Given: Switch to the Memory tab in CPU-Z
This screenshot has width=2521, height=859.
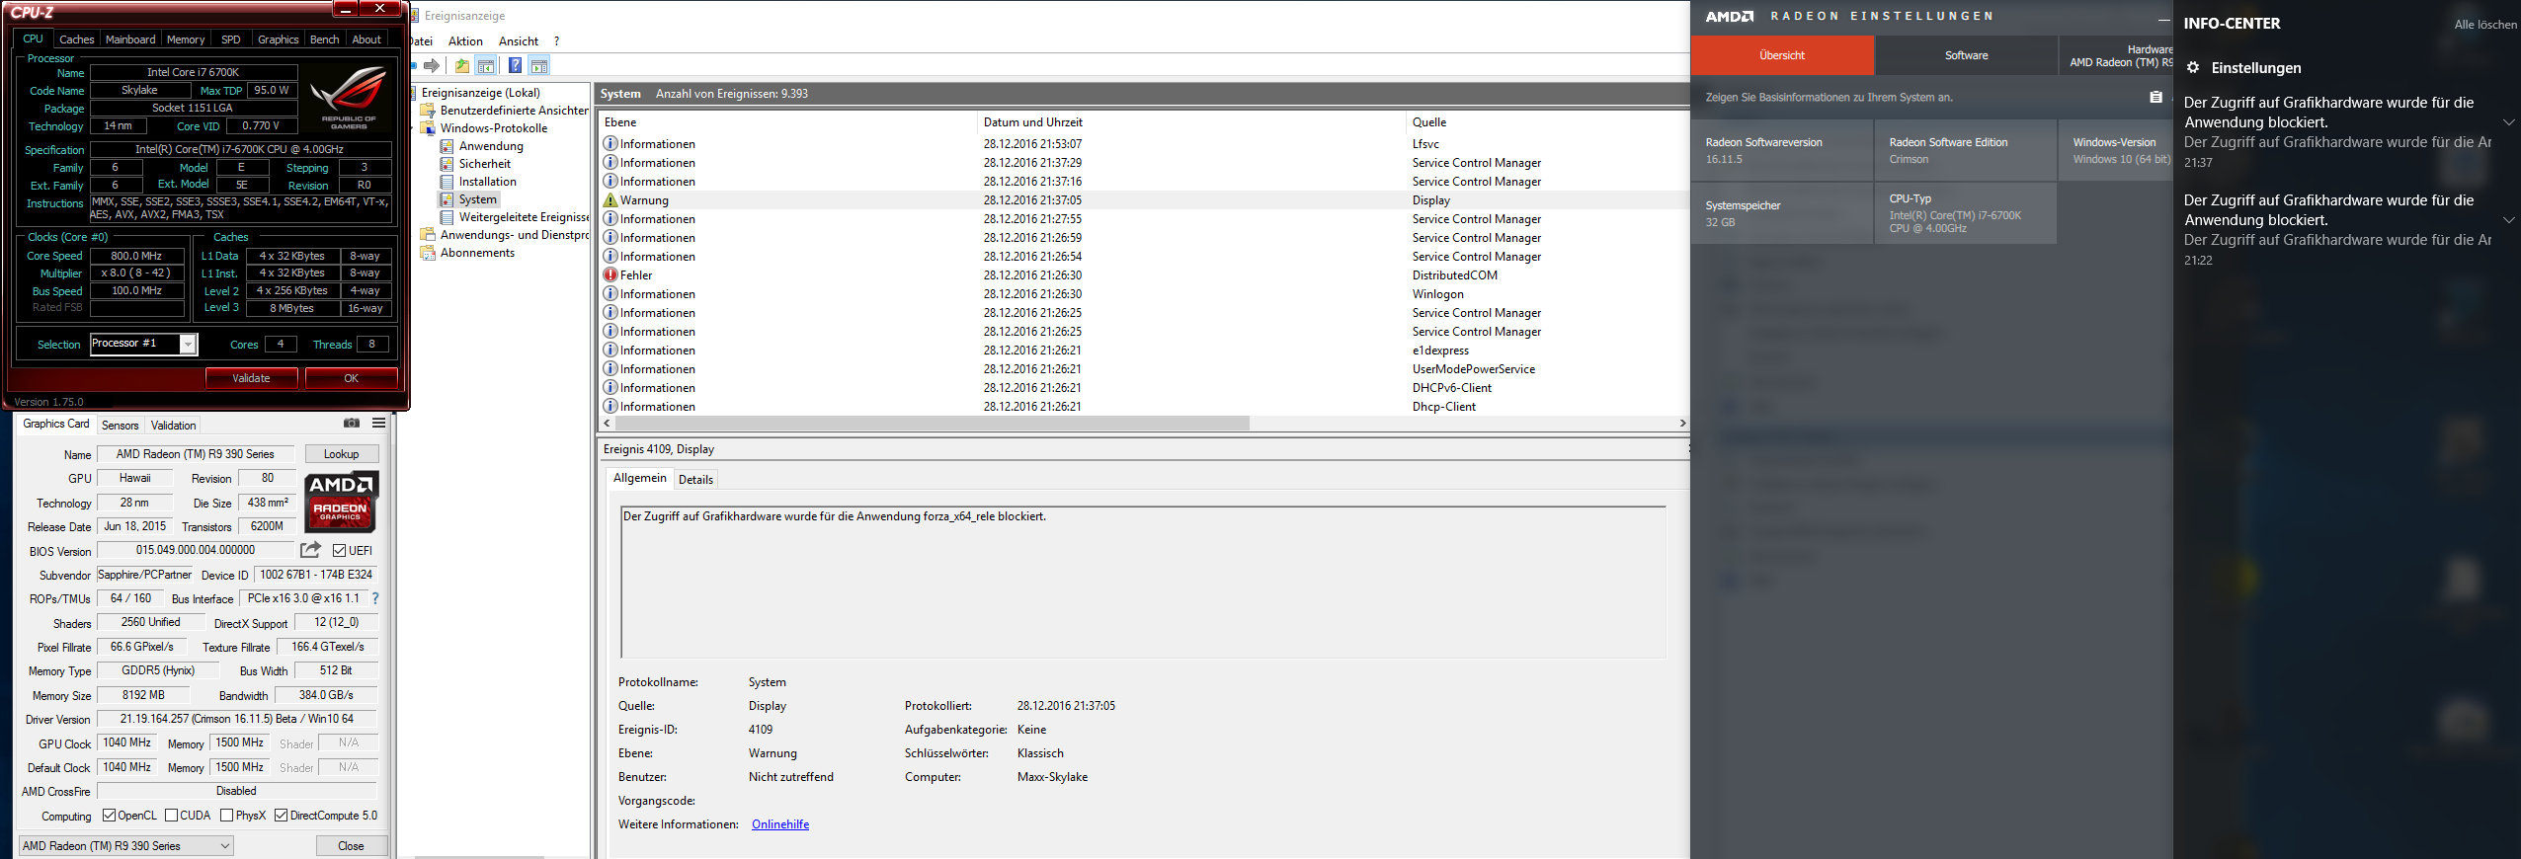Looking at the screenshot, I should click(186, 39).
